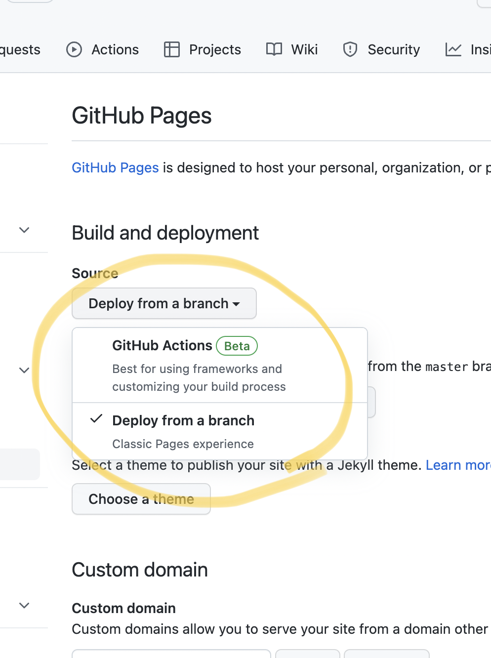
Task: Click the Actions play-circle icon
Action: click(x=74, y=49)
